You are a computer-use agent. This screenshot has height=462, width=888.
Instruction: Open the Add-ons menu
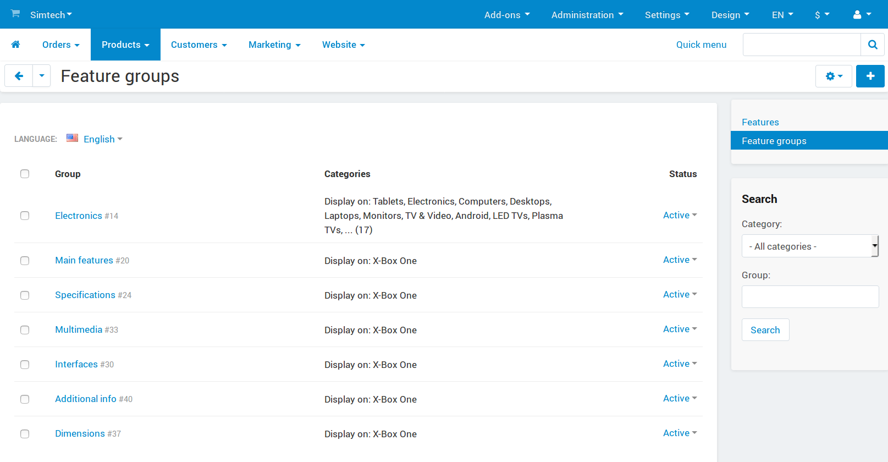507,15
